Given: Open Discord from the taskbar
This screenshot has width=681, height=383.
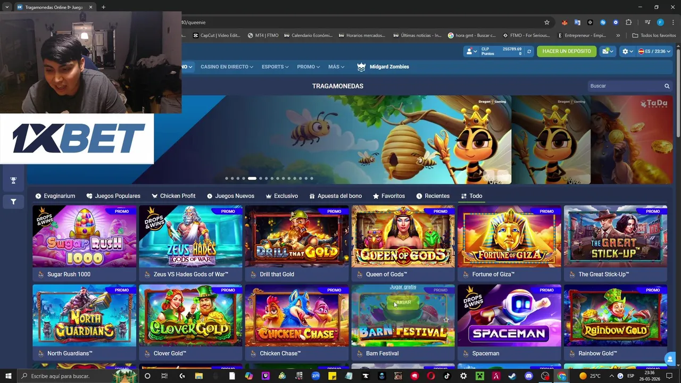Looking at the screenshot, I should click(x=529, y=376).
